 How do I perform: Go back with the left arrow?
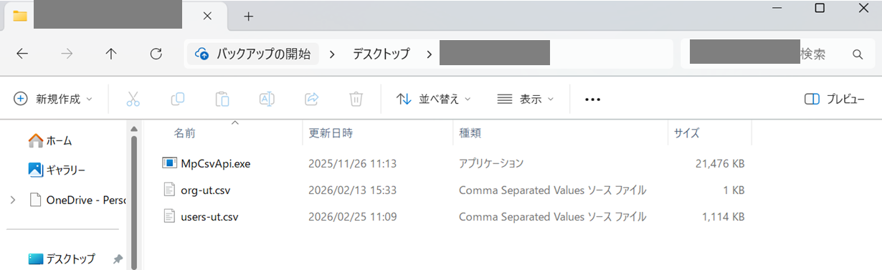pyautogui.click(x=22, y=54)
